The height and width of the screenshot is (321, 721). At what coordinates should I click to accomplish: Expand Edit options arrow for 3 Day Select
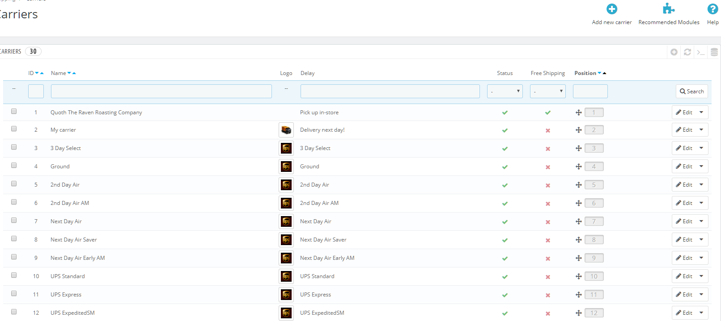pos(701,148)
